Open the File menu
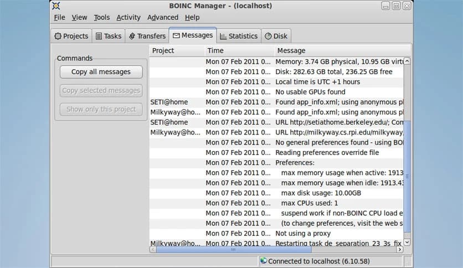 click(x=59, y=17)
